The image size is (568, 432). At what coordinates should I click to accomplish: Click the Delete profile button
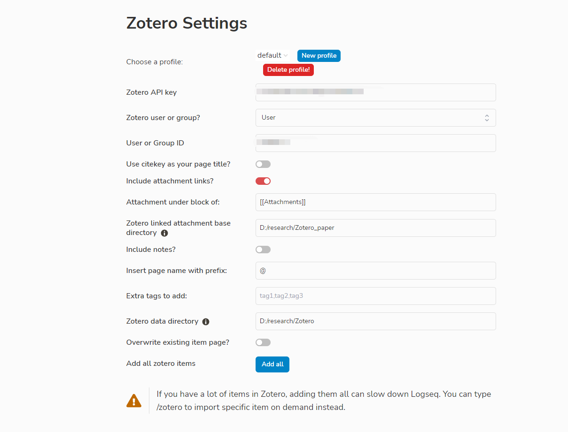pyautogui.click(x=288, y=69)
